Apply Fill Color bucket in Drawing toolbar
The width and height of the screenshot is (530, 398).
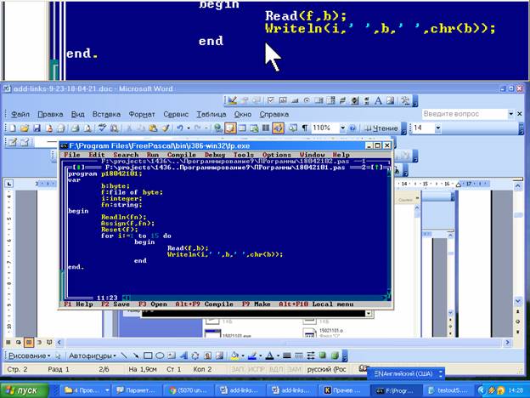[234, 355]
